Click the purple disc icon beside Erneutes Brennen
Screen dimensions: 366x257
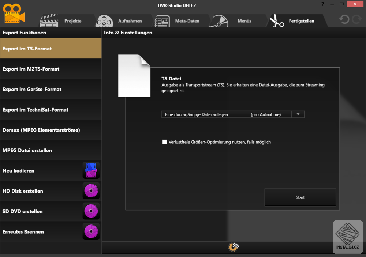[91, 231]
